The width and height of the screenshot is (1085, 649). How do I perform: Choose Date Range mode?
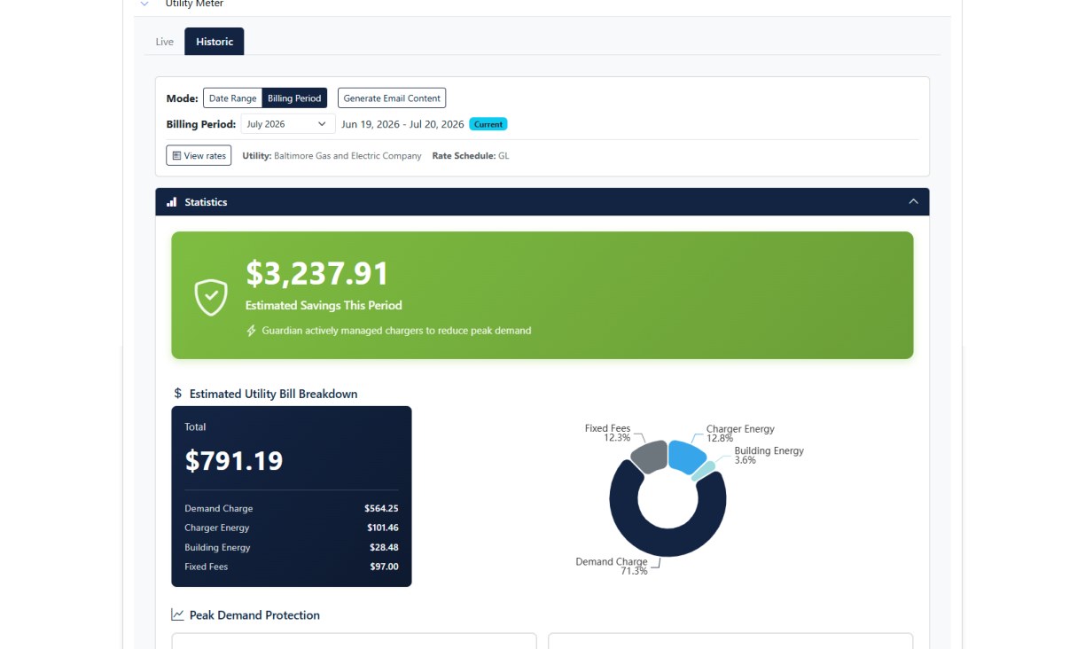232,98
